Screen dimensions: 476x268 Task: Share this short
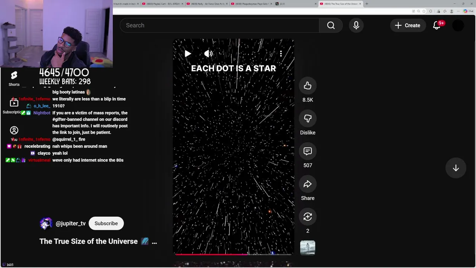(x=308, y=184)
